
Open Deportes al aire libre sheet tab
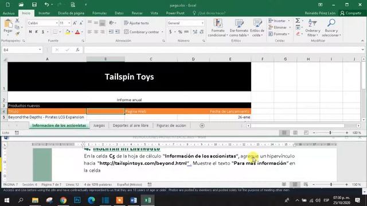click(x=131, y=125)
